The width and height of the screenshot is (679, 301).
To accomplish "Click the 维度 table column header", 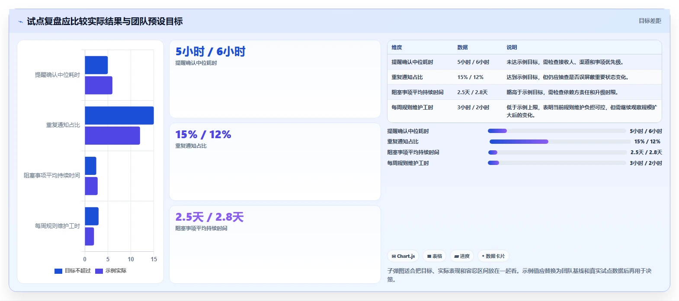I will (397, 48).
